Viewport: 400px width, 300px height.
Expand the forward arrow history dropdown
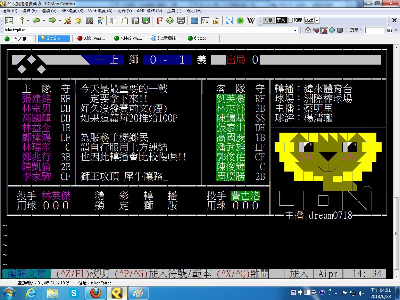(x=60, y=20)
